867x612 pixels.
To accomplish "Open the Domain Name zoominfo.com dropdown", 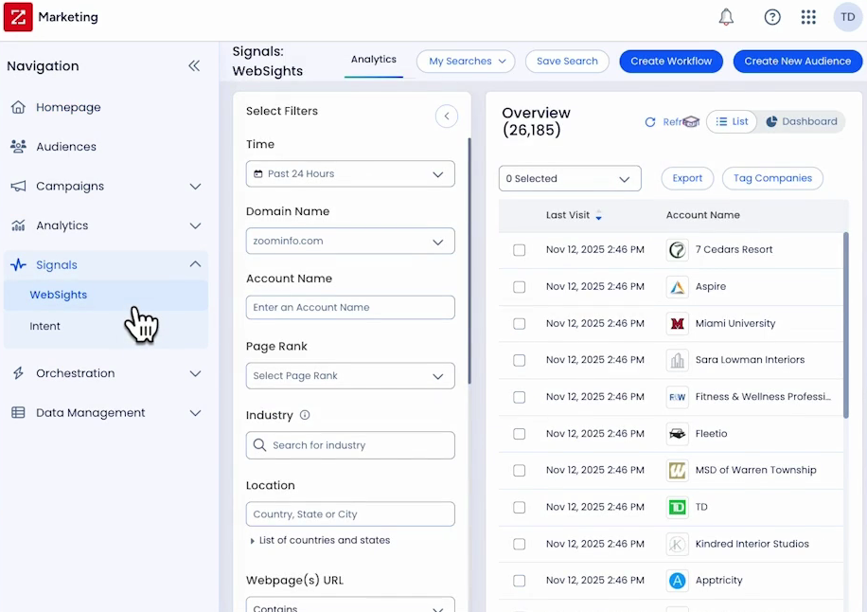I will coord(350,242).
